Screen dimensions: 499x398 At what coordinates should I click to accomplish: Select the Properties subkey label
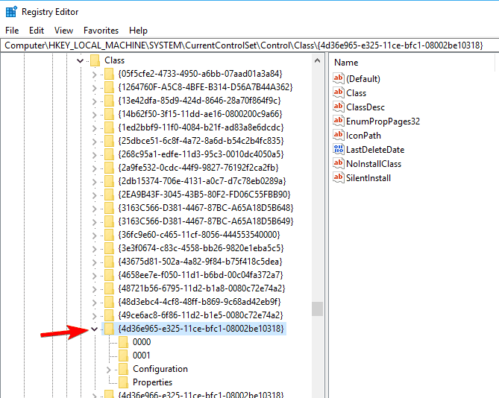click(x=152, y=382)
